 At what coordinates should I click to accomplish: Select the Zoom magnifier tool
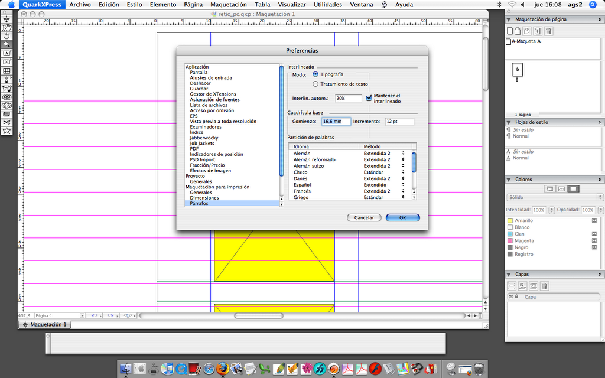point(6,44)
